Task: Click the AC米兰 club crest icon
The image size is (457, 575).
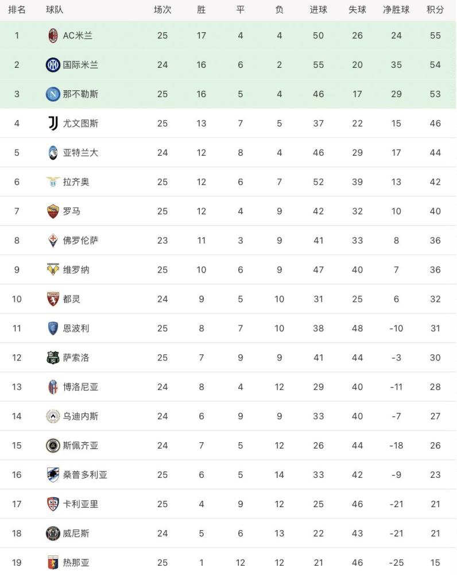Action: [53, 36]
